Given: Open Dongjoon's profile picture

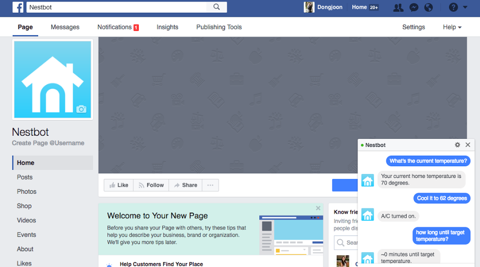Looking at the screenshot, I should (309, 7).
